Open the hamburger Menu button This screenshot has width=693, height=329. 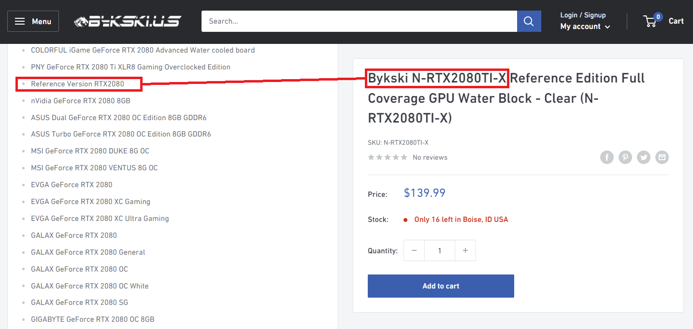pyautogui.click(x=33, y=21)
